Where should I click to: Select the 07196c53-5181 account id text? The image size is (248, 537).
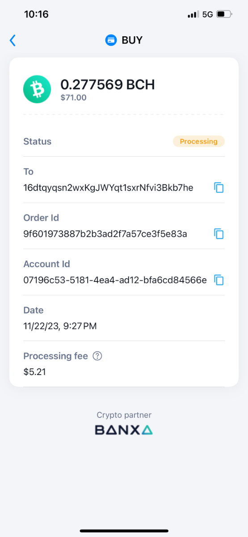pyautogui.click(x=115, y=280)
